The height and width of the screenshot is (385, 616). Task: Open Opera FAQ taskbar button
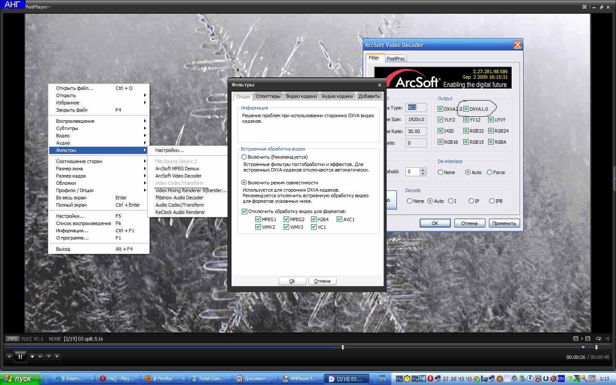tap(118, 379)
